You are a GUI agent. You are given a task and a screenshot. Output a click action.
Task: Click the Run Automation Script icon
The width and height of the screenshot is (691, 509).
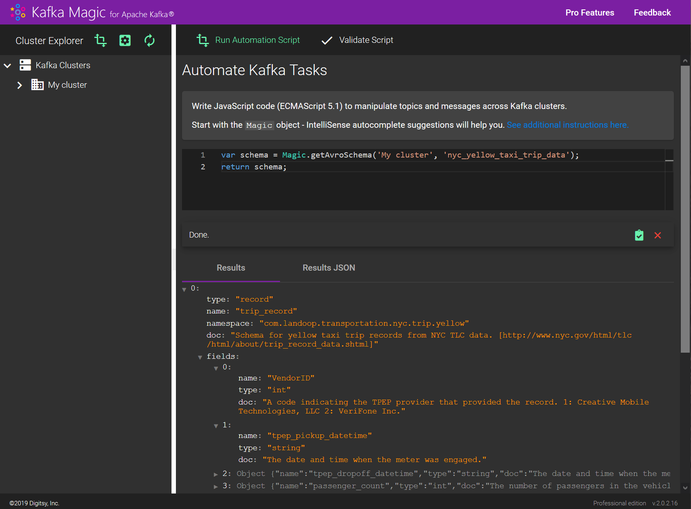[x=203, y=40]
